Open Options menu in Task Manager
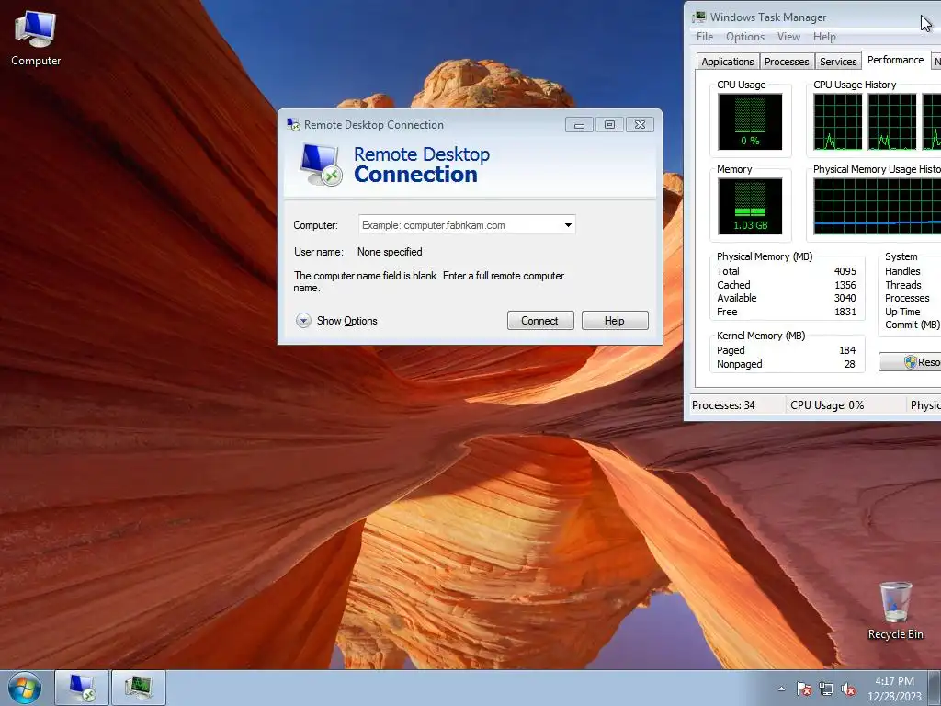Viewport: 941px width, 706px height. click(744, 37)
